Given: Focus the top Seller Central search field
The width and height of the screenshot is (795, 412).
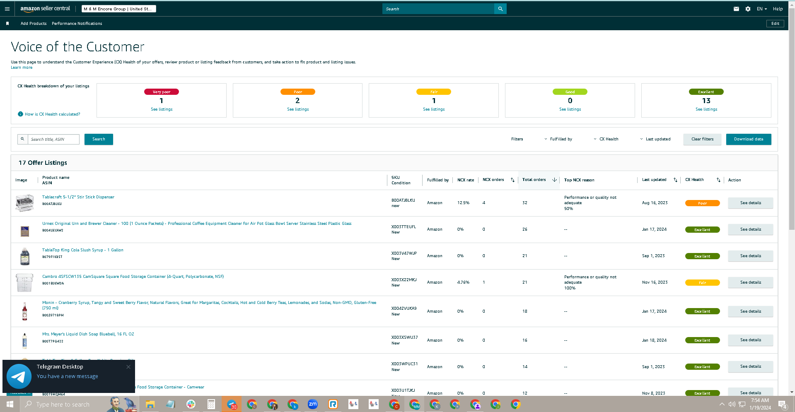Looking at the screenshot, I should pyautogui.click(x=438, y=9).
